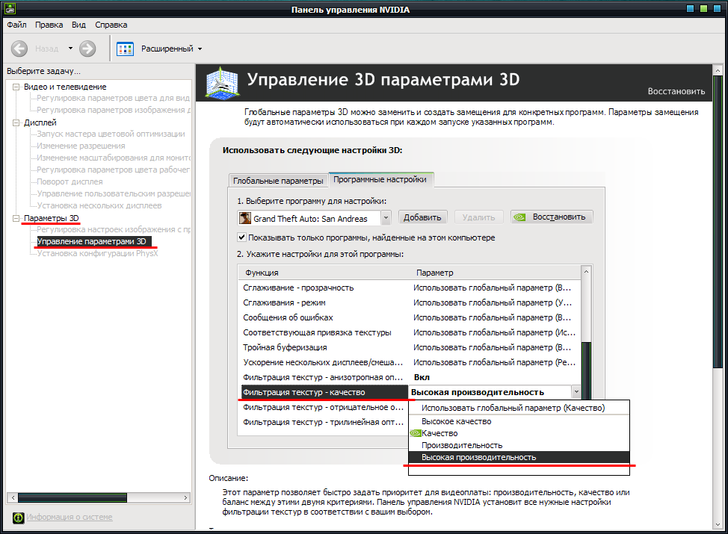The width and height of the screenshot is (728, 534).
Task: Select 'Фильтрация текстур - трилинейная' row
Action: [323, 422]
